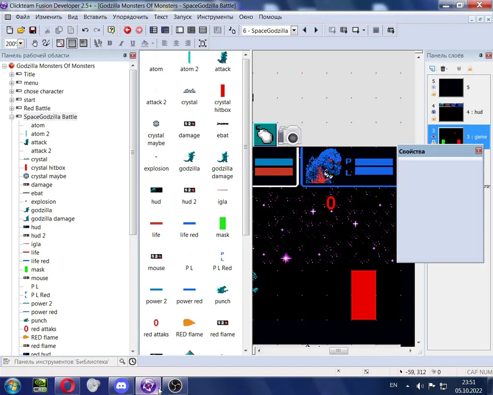This screenshot has height=395, width=493.
Task: Click the frame editor horizontal scrollbar thumb
Action: (339, 351)
